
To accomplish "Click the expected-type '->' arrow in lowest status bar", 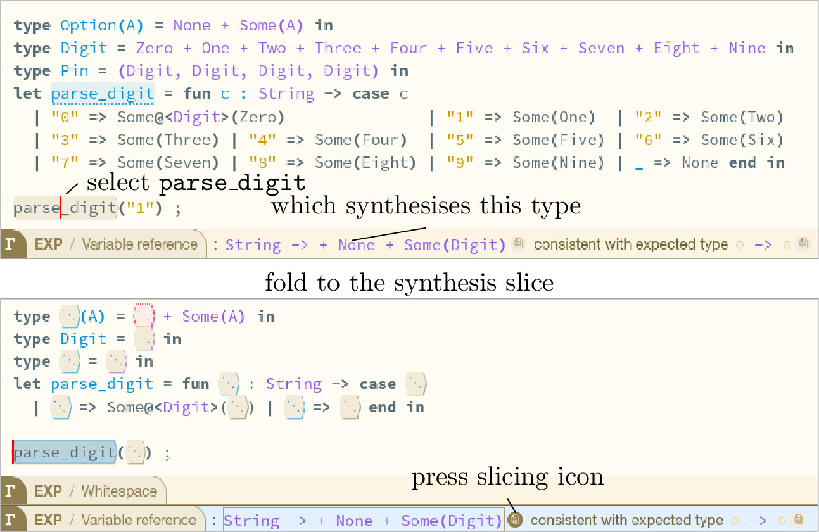I will [758, 521].
